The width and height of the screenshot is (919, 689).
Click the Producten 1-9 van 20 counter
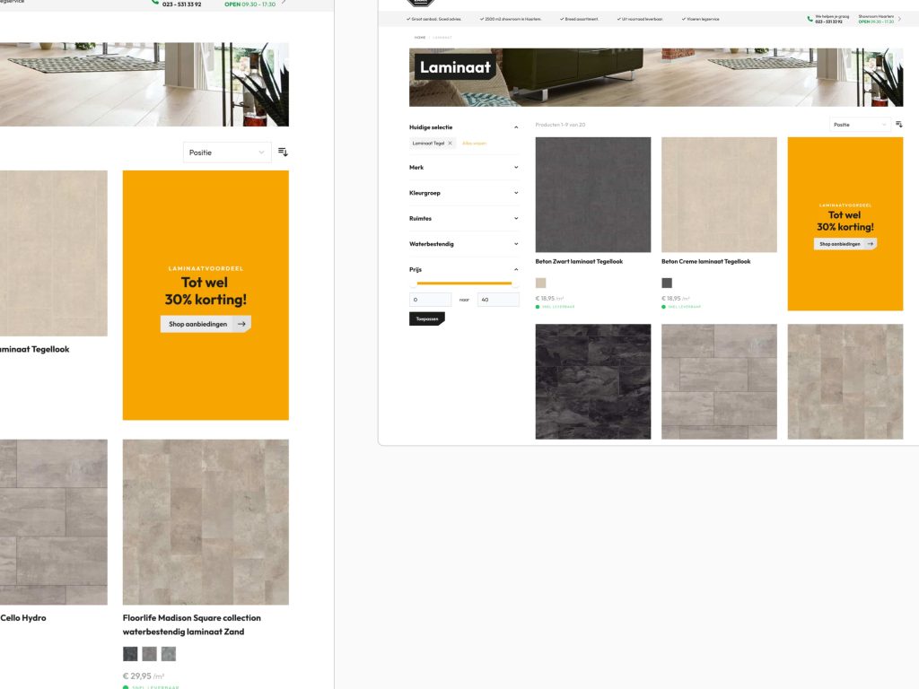click(560, 125)
